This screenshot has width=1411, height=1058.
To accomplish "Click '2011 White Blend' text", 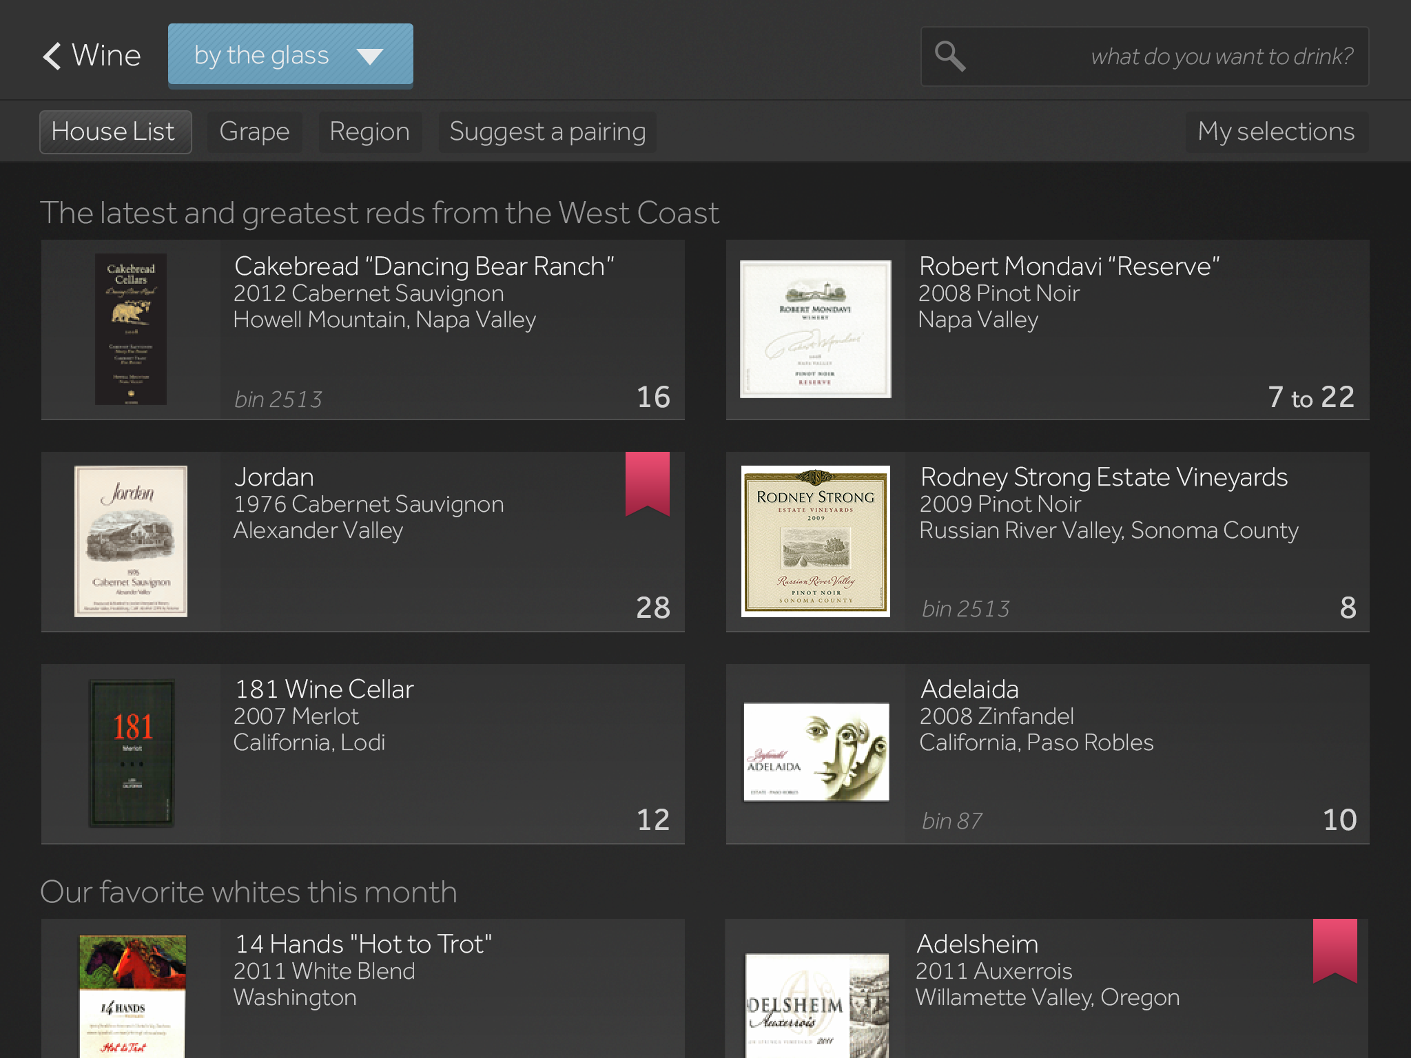I will [325, 971].
